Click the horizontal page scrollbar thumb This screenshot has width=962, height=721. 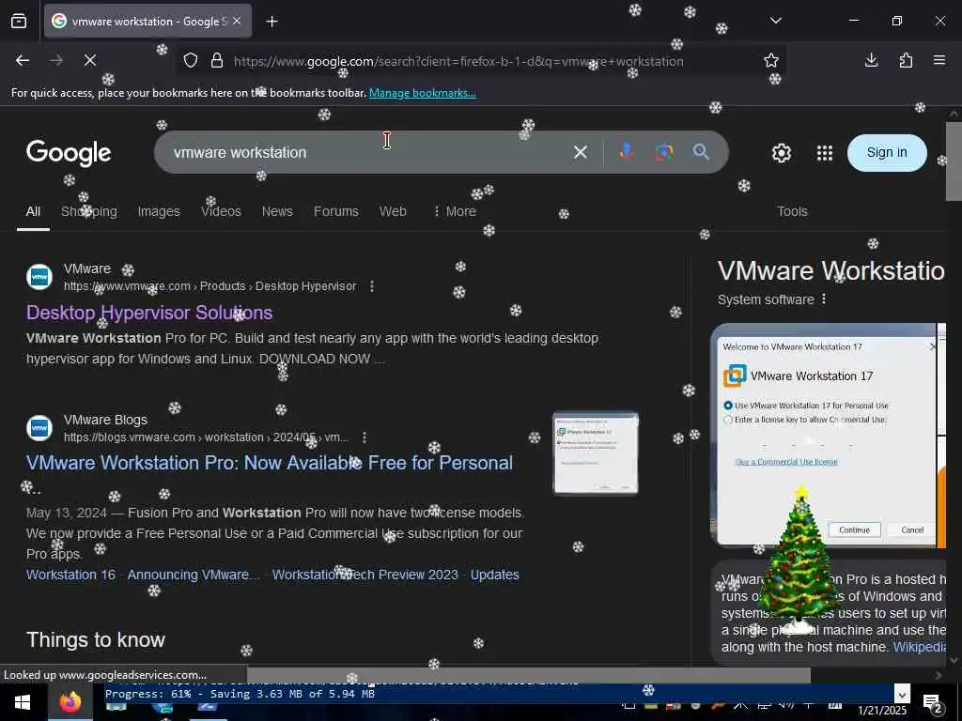pos(528,676)
